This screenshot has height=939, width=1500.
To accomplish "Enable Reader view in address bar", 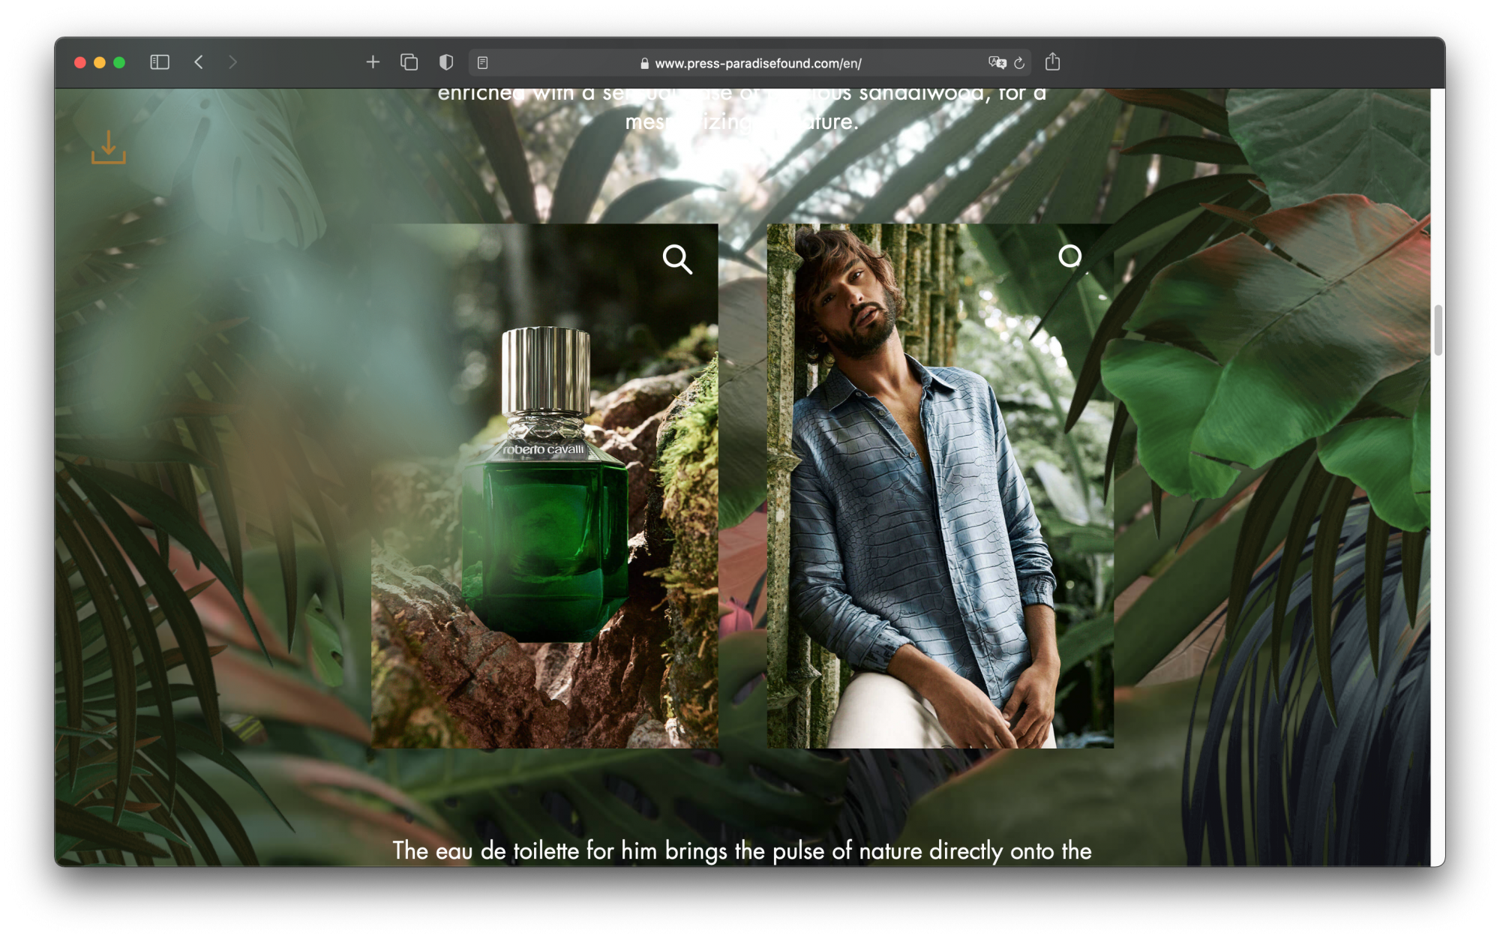I will 483,63.
